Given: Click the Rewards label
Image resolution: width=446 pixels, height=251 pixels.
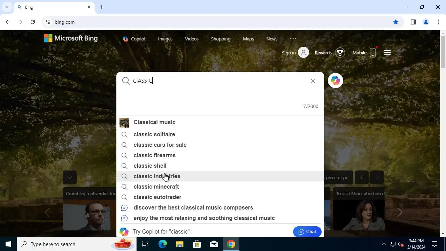Looking at the screenshot, I should (323, 53).
